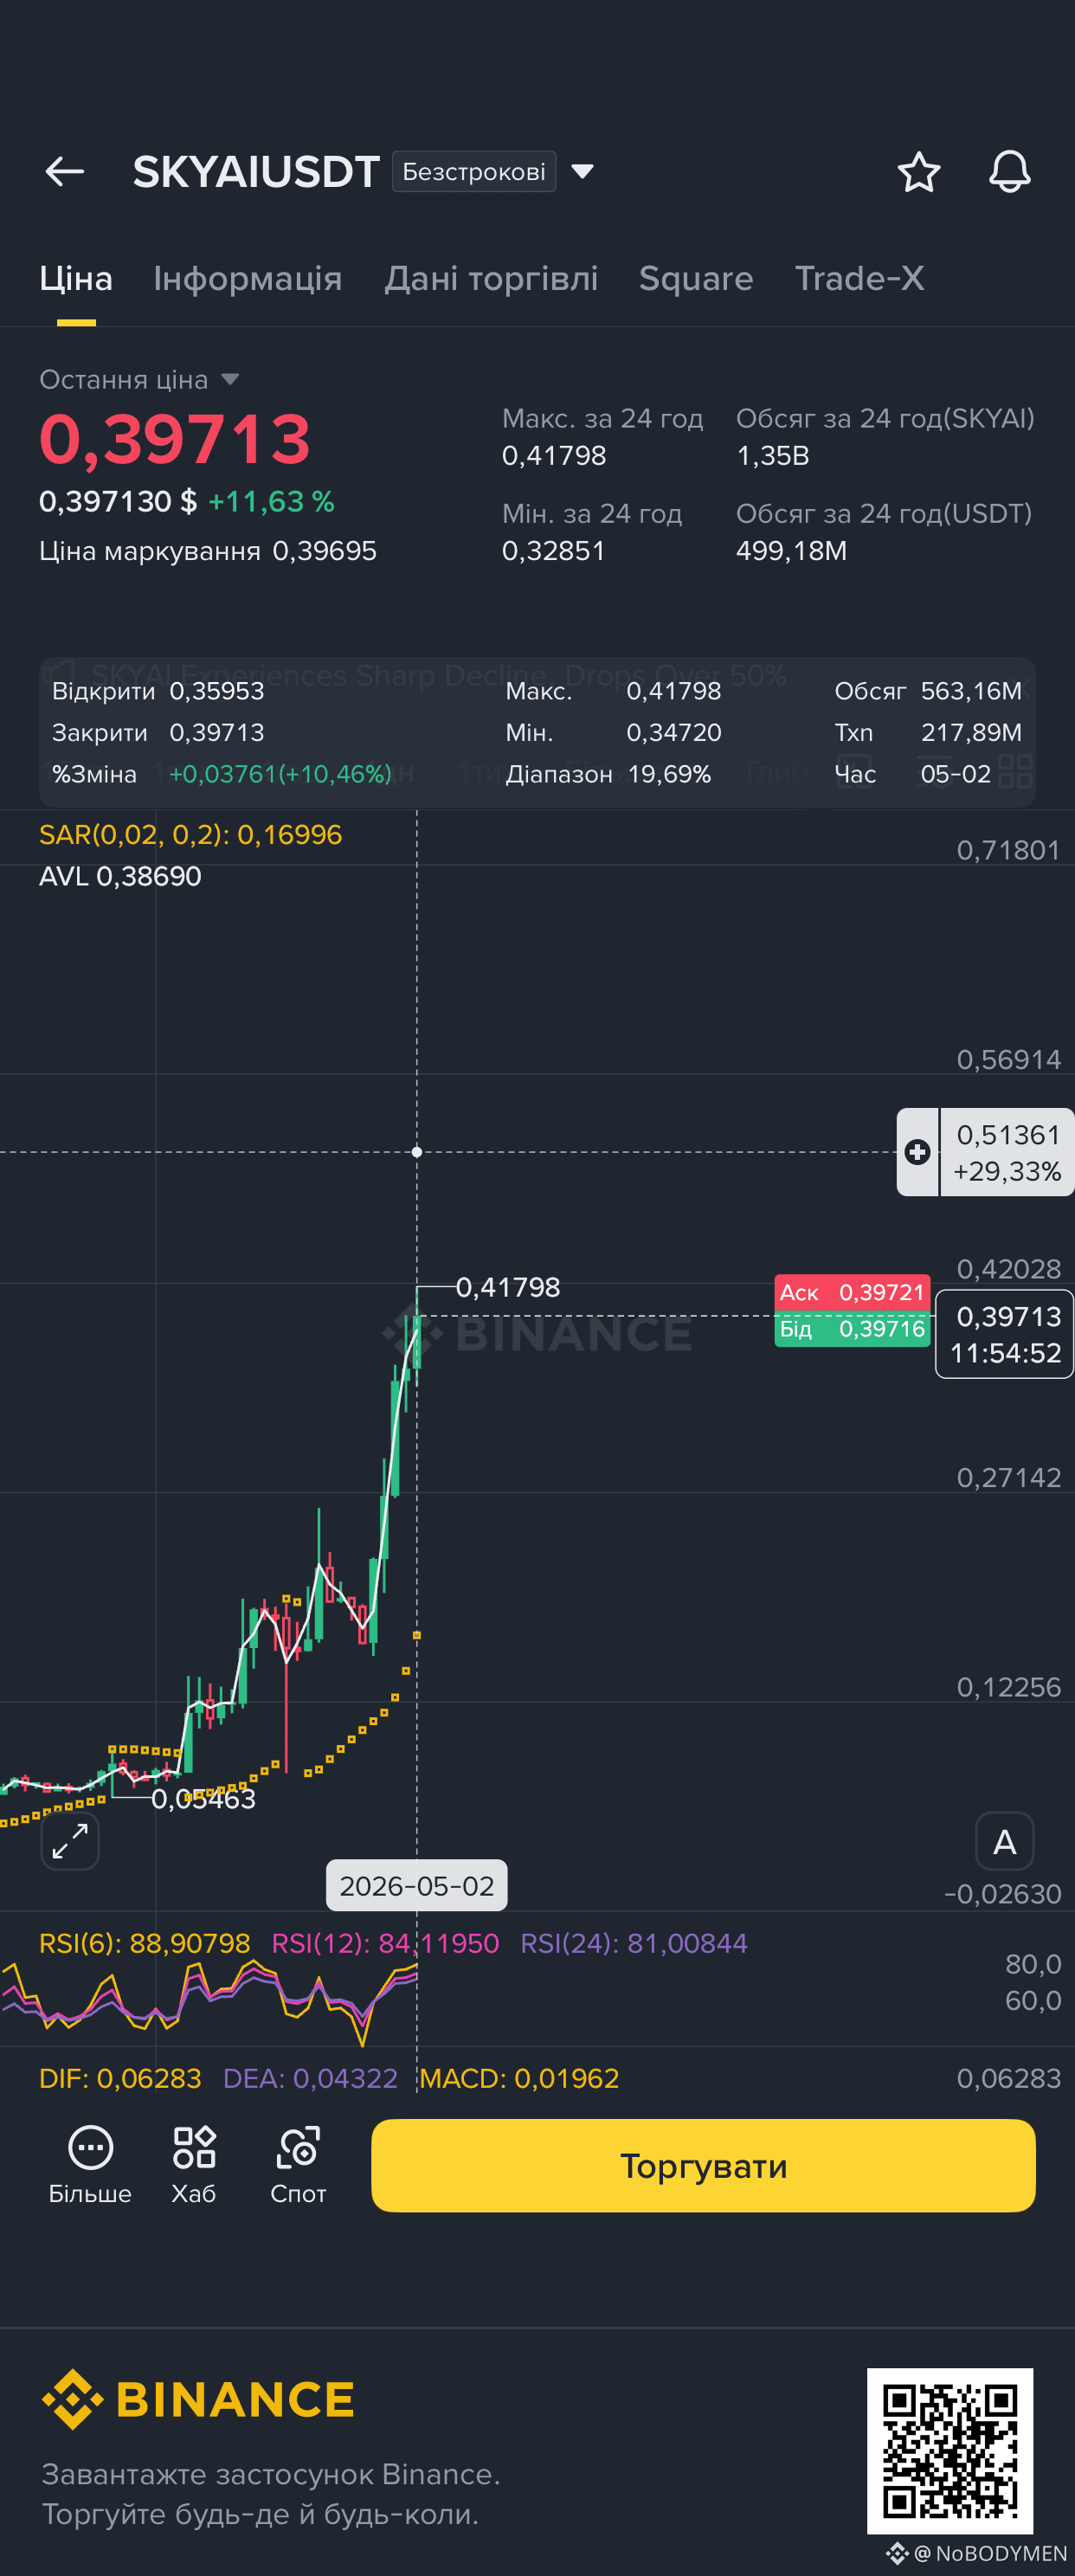Screen dimensions: 1075x2576
Task: Add SKYAIUSDT to favorites with star
Action: click(x=918, y=172)
